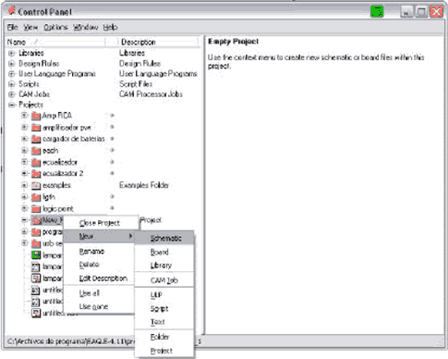The width and height of the screenshot is (448, 359).
Task: Open the Help menu
Action: coord(110,28)
